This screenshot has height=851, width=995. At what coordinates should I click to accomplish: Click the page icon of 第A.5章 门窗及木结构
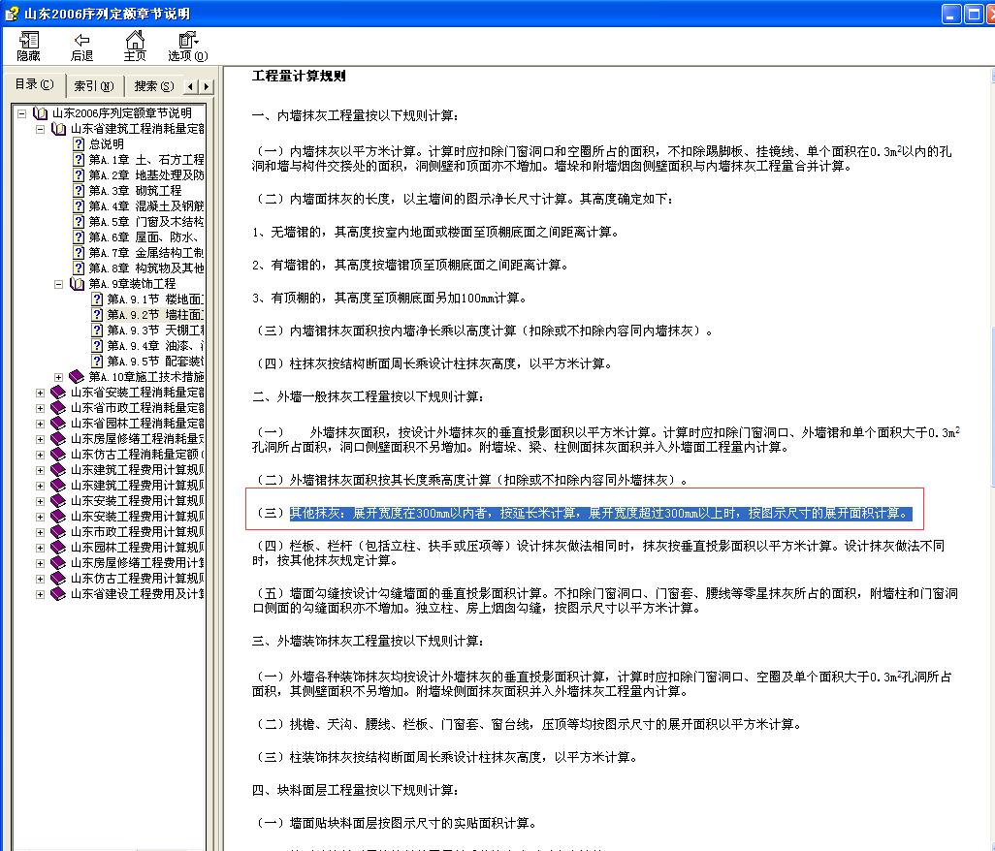click(78, 222)
